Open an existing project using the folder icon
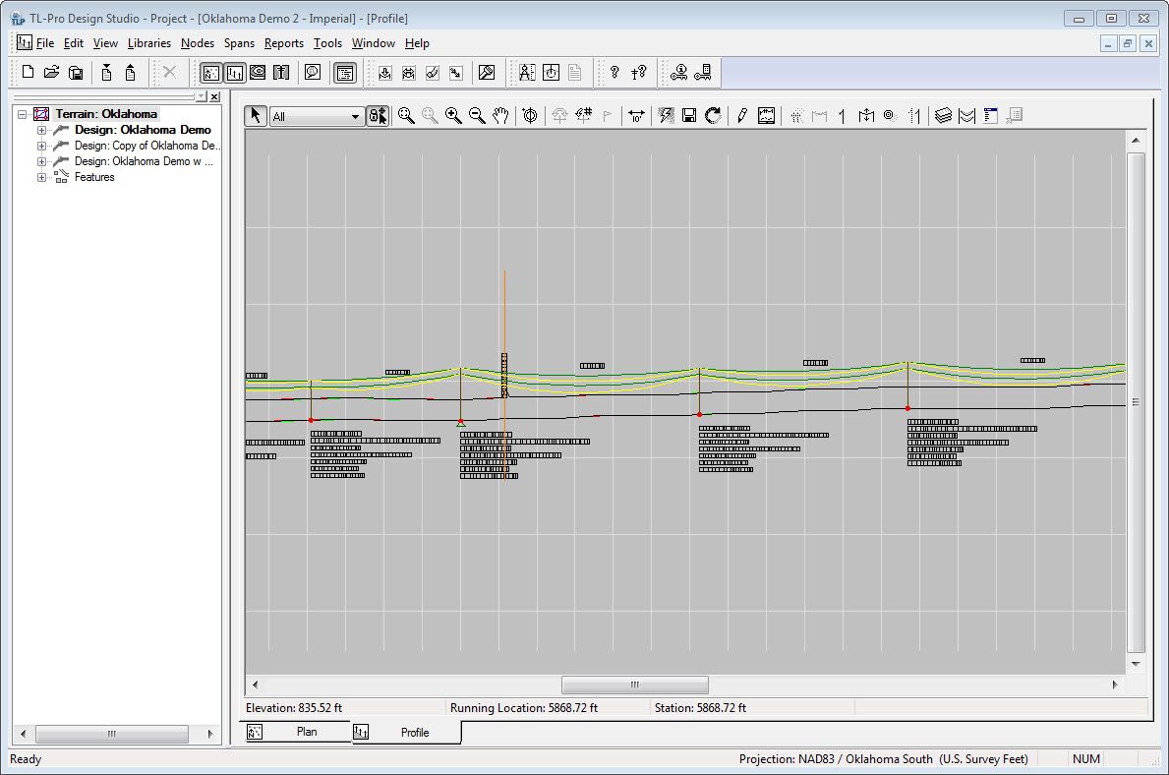Screen dimensions: 1169x775 [52, 72]
